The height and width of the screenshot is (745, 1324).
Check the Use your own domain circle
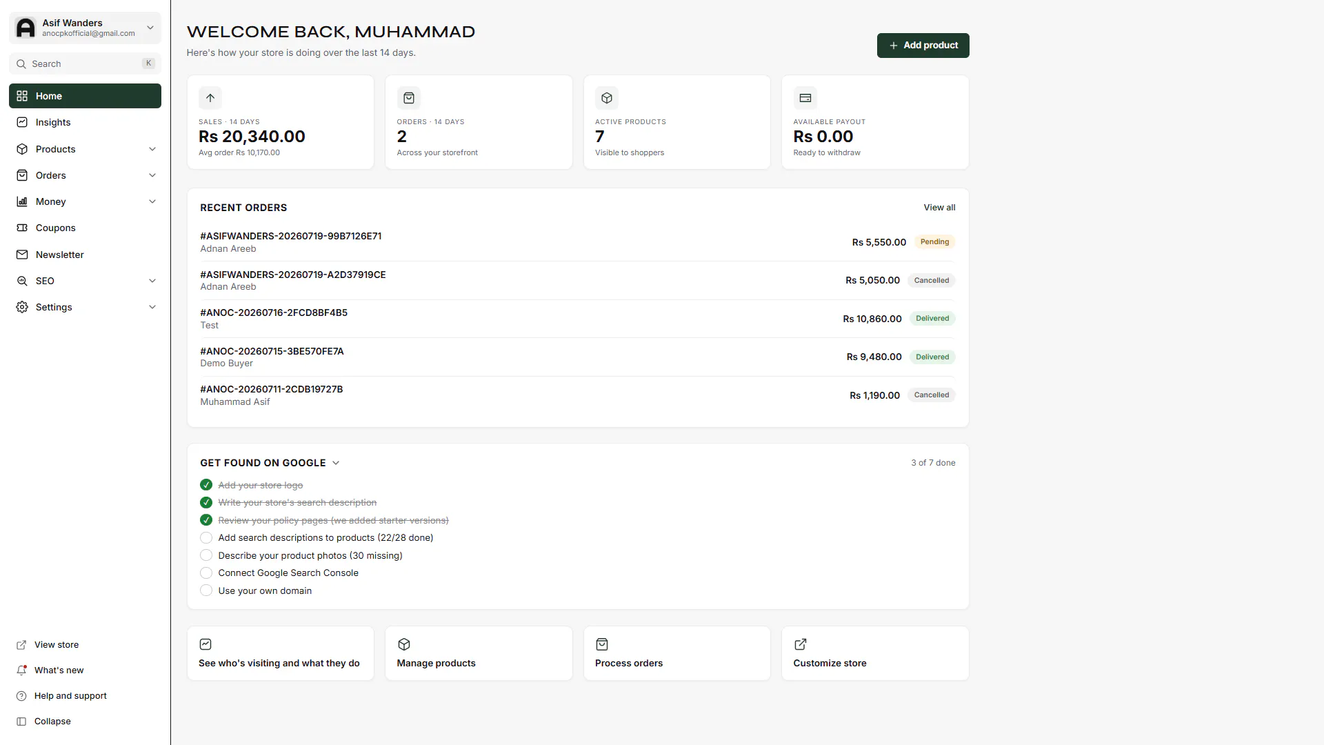click(206, 590)
